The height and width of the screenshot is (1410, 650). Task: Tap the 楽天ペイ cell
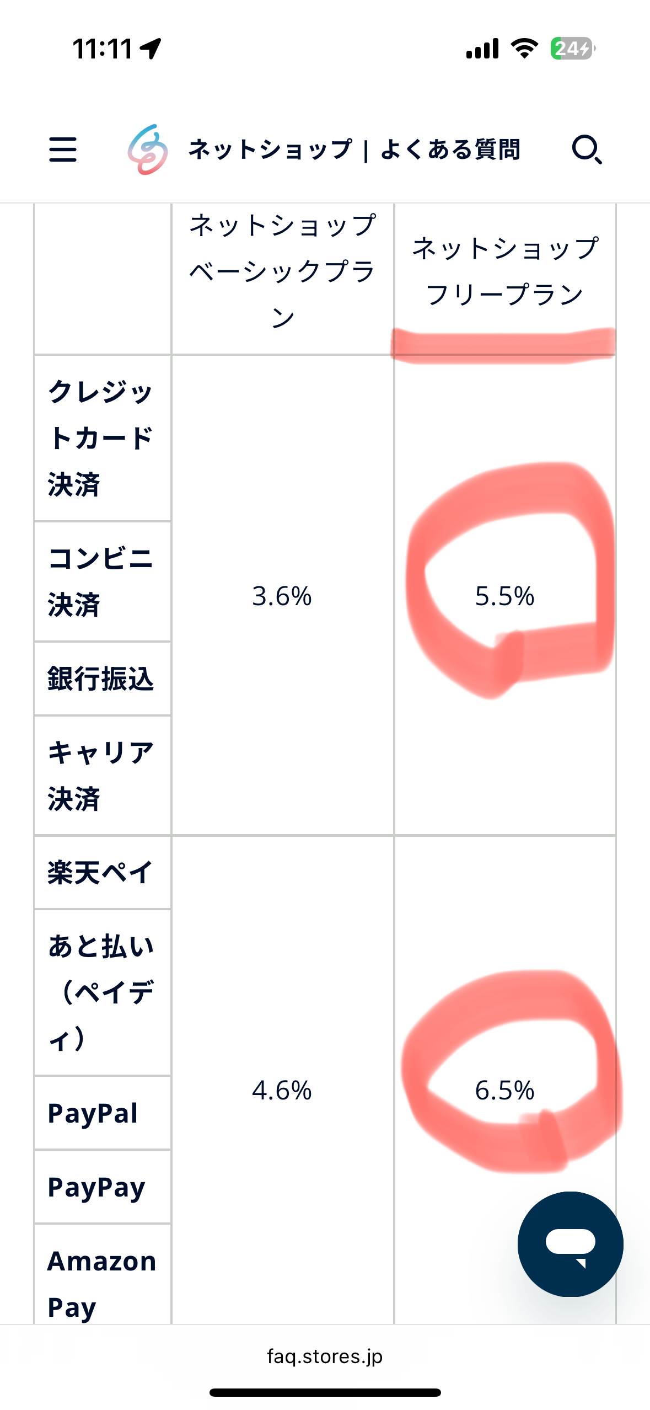tap(103, 873)
